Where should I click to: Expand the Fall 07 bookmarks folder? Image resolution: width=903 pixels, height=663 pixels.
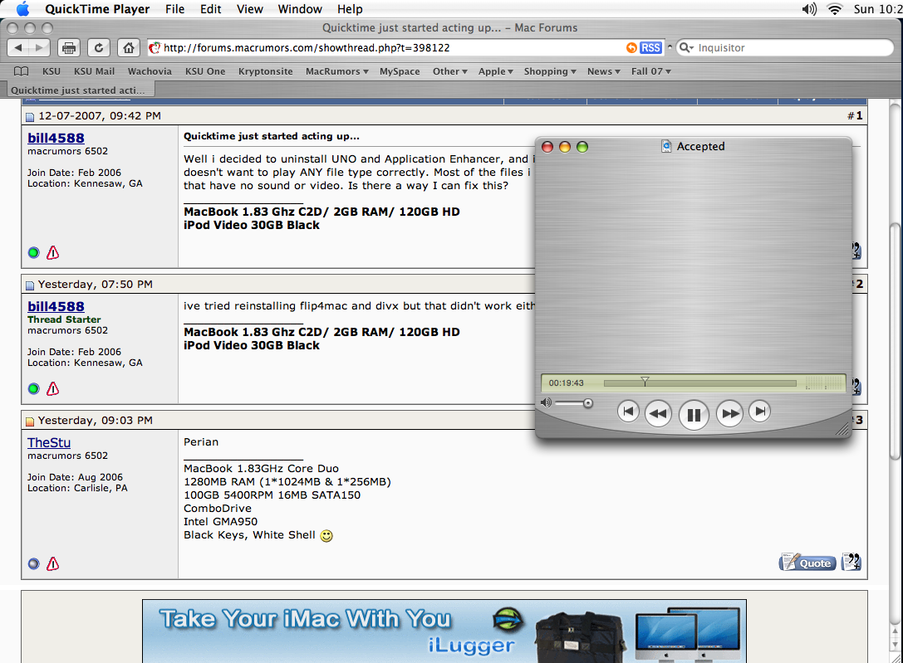[650, 71]
